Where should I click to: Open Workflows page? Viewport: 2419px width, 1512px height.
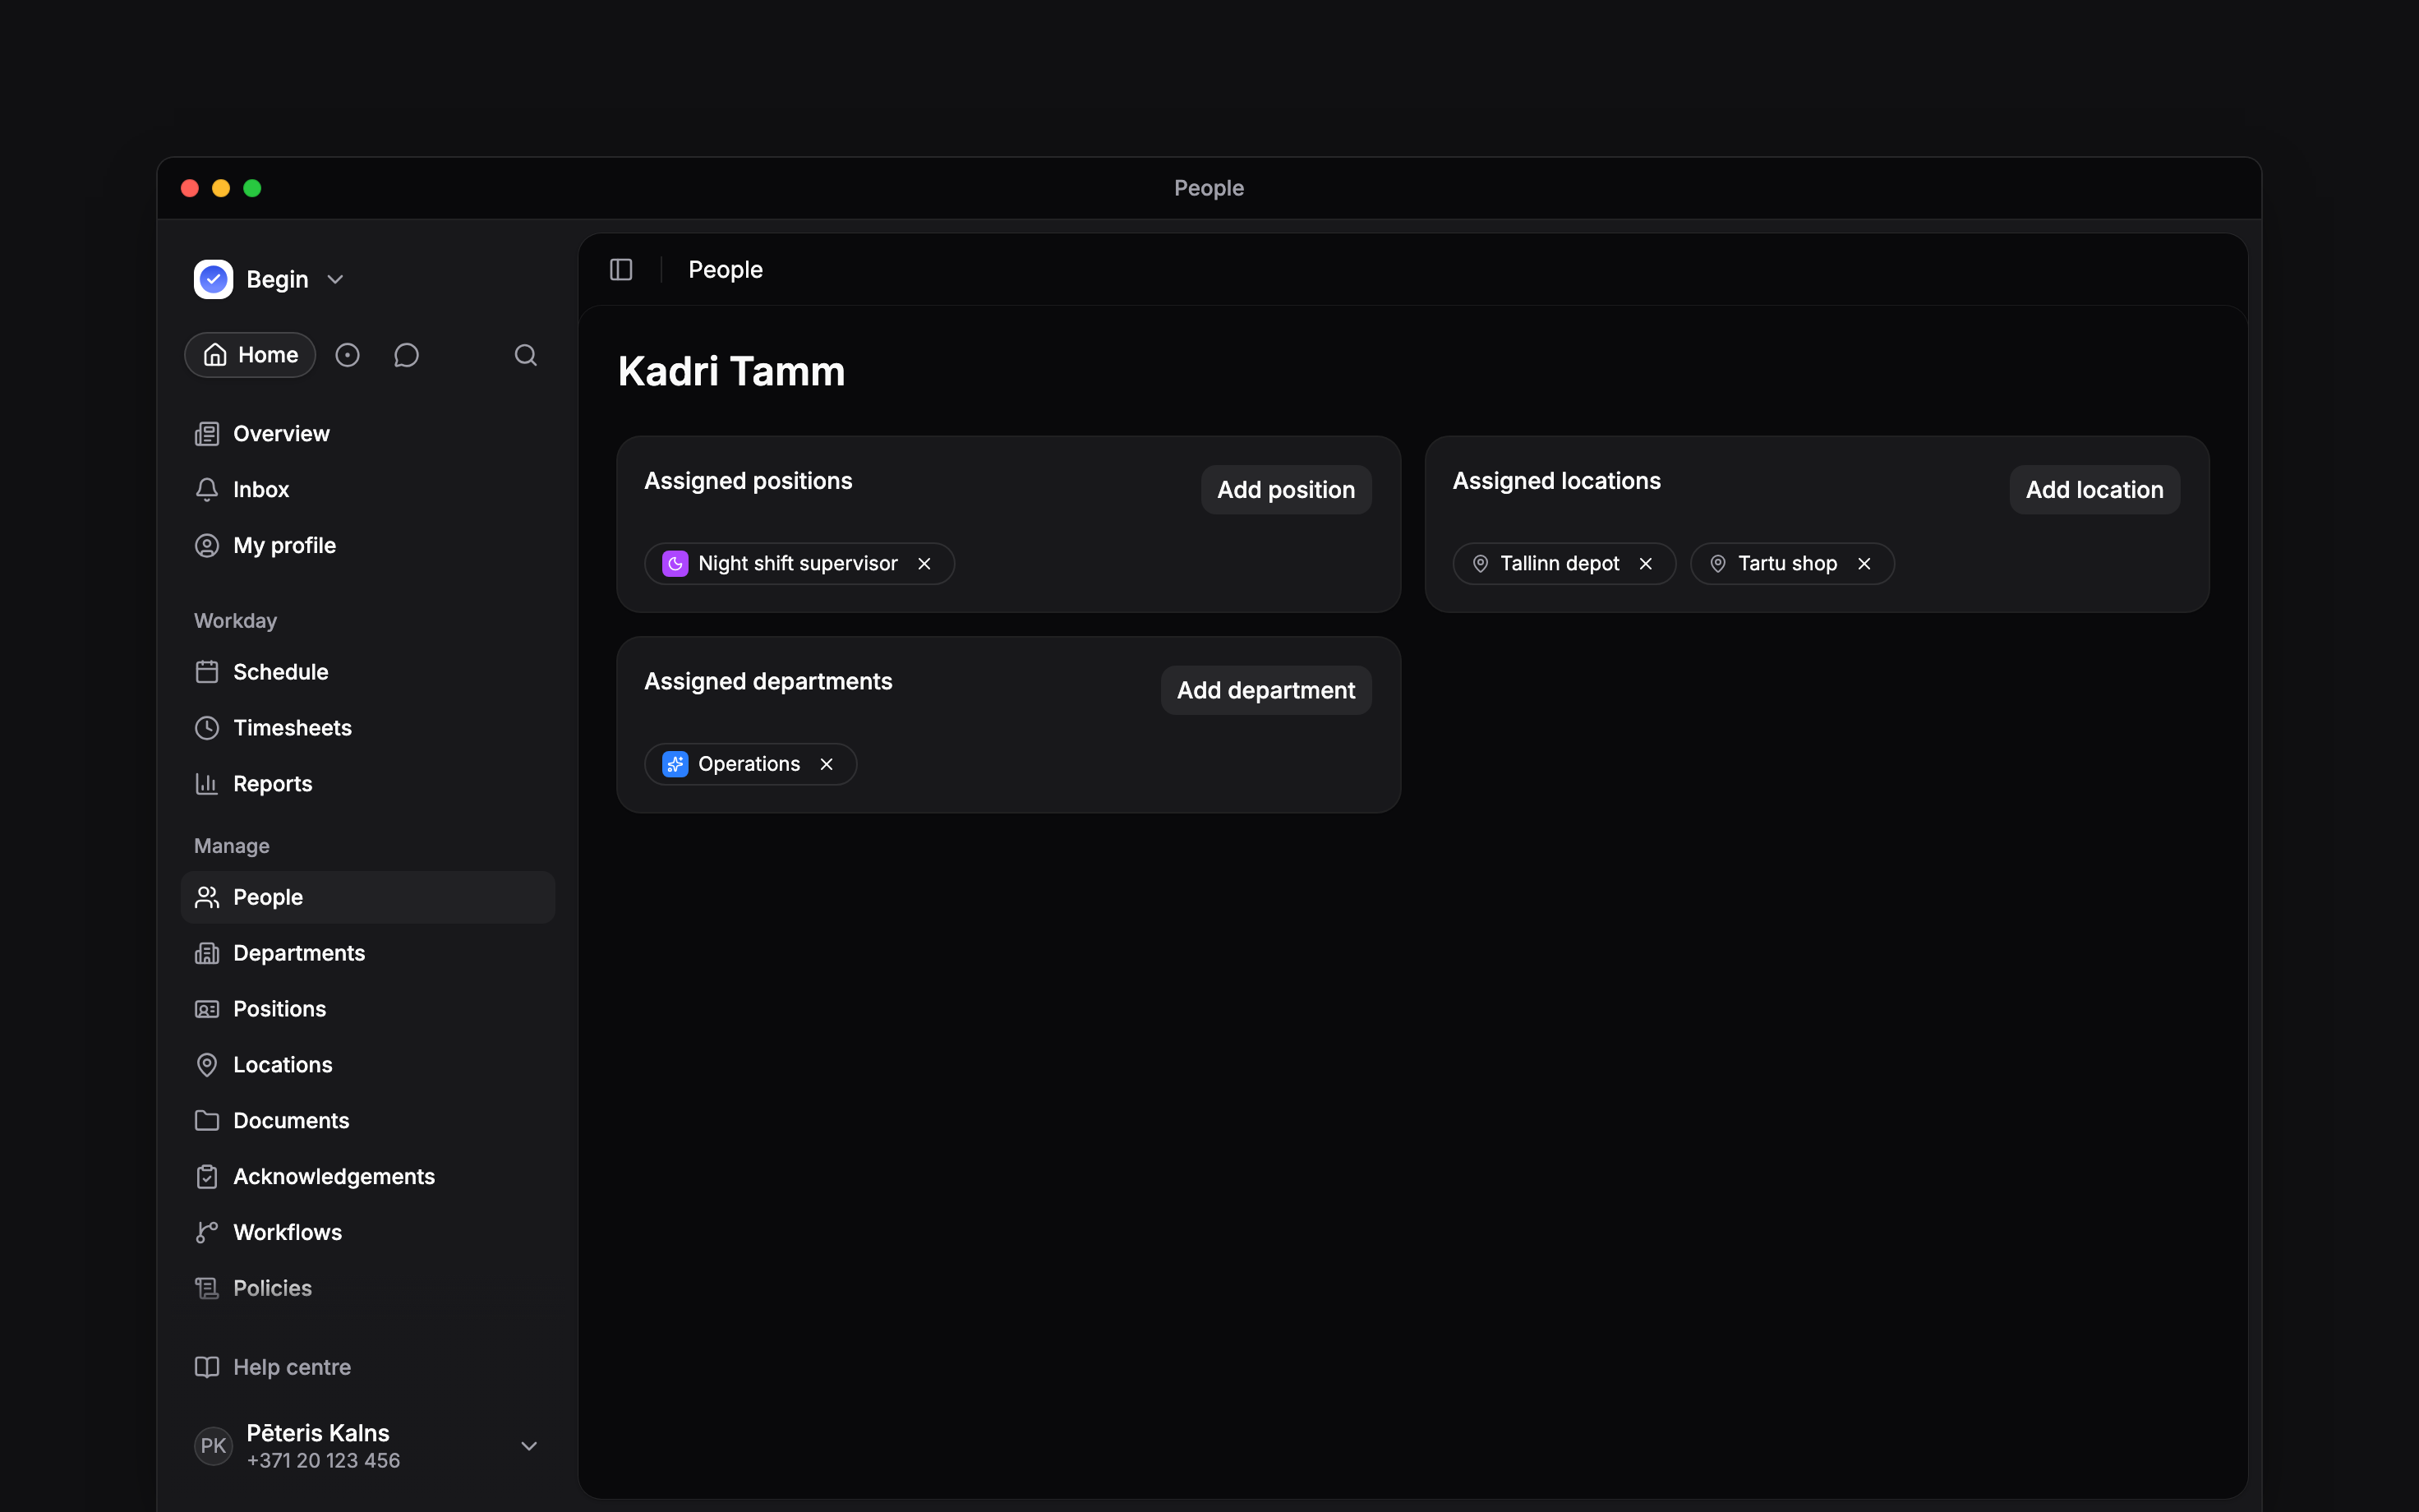368,1233
